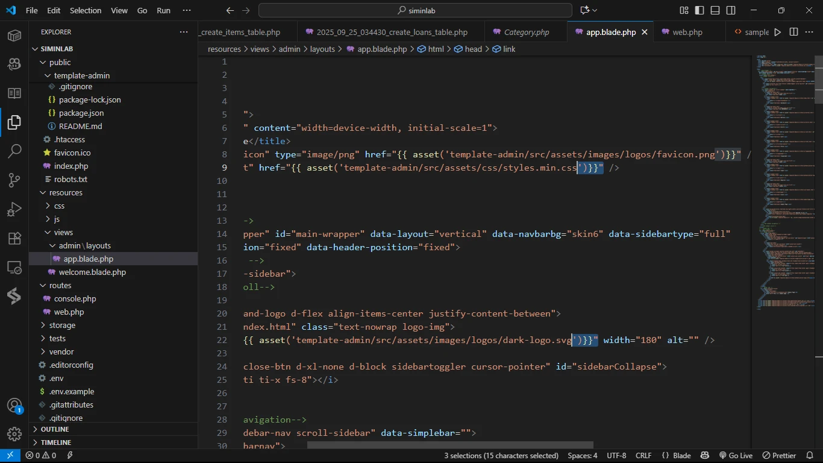Toggle the primary side bar visibility
Screen dimensions: 823x463
[699, 10]
